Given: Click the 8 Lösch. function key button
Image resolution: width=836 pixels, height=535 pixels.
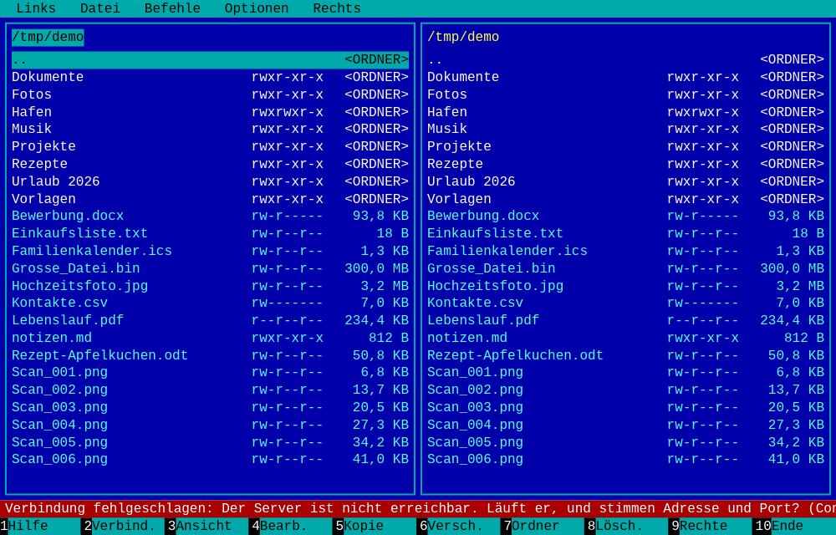Looking at the screenshot, I should [627, 526].
